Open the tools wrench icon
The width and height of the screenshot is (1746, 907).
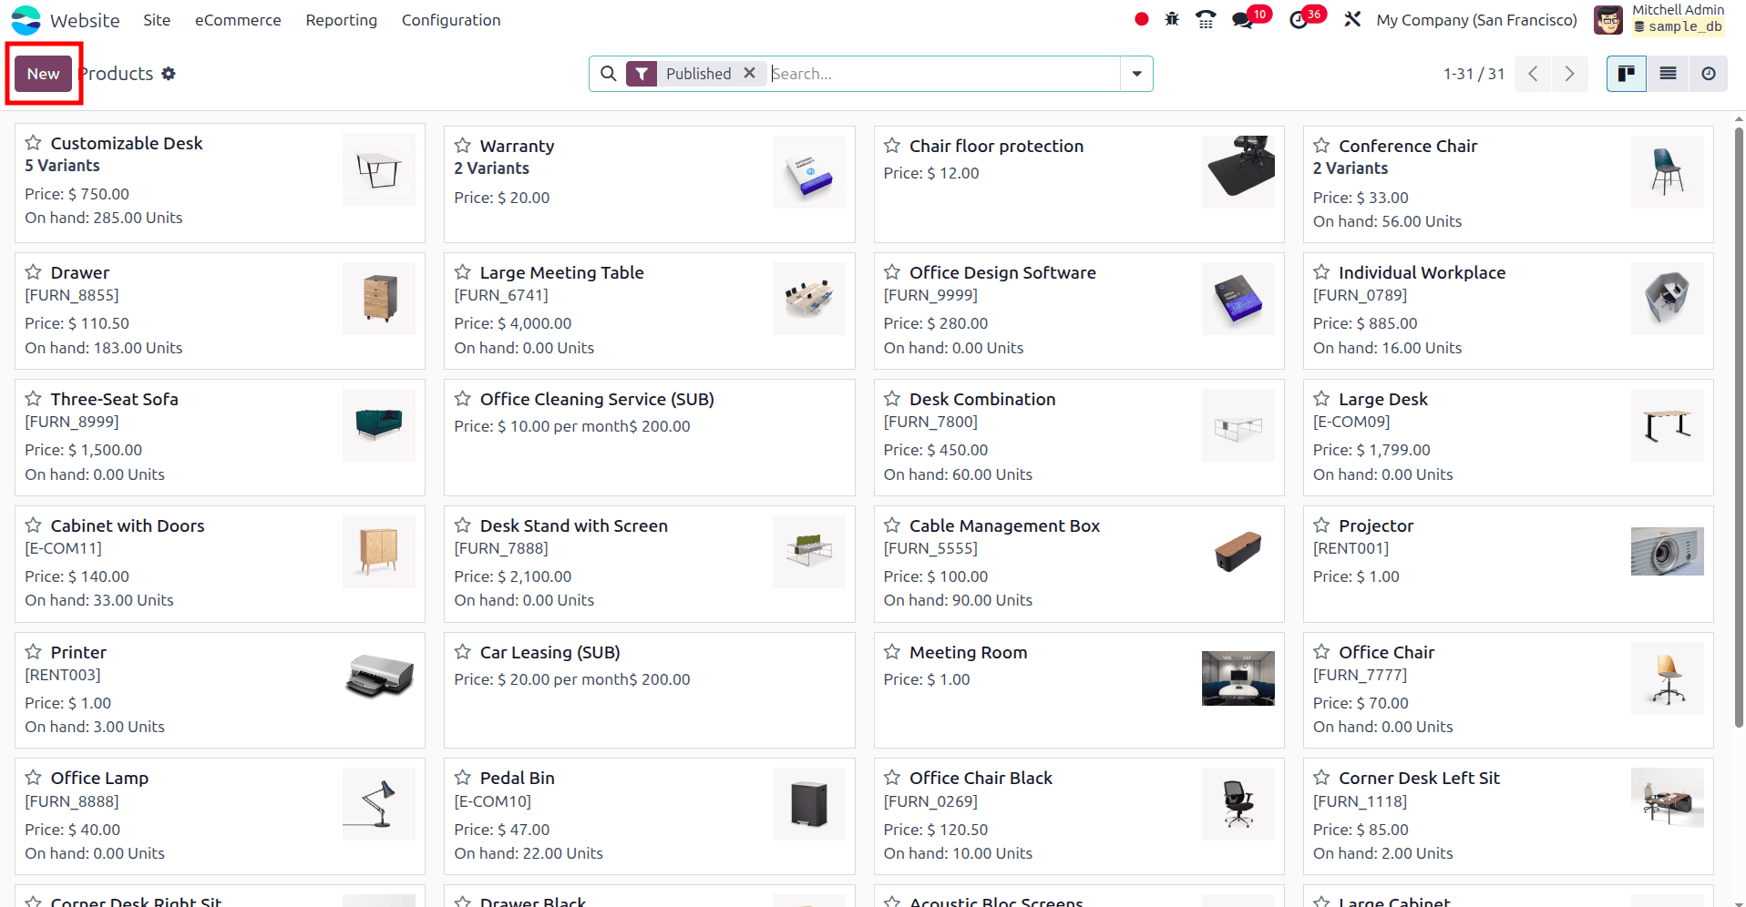(x=1352, y=19)
